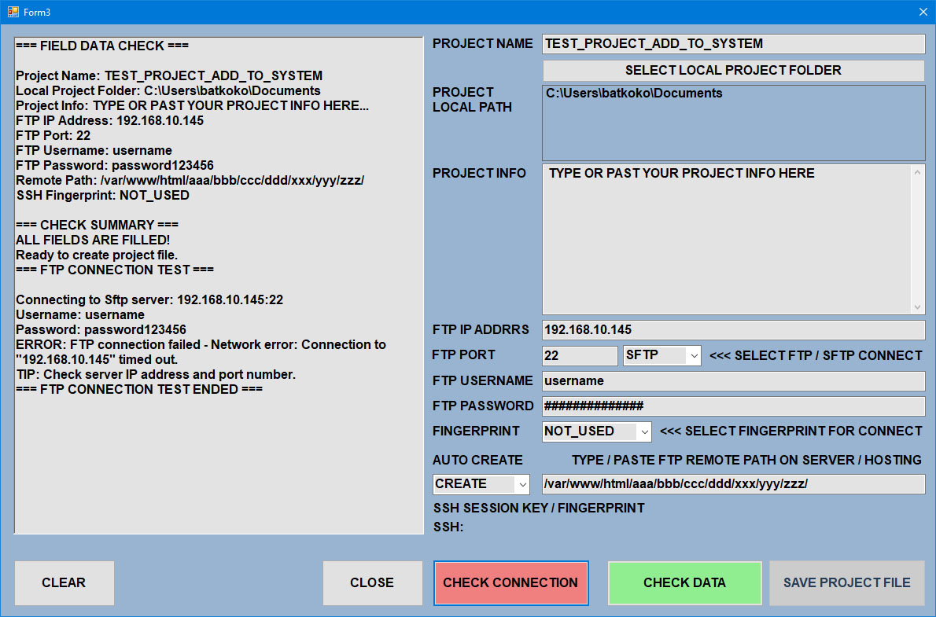This screenshot has width=936, height=617.
Task: Click 'Project Name: TEST_PROJECT_ADD_TO_SYSTEM' log line
Action: tap(169, 75)
